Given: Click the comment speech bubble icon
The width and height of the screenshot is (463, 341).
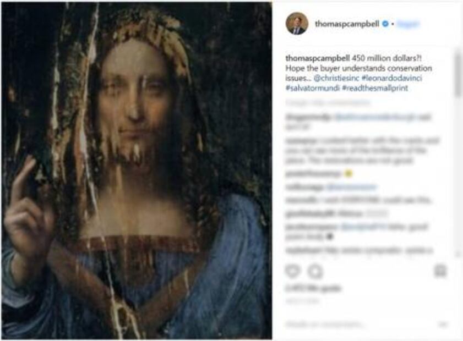Looking at the screenshot, I should (314, 271).
